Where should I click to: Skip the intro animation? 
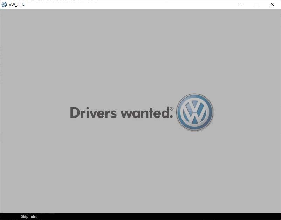(x=29, y=216)
